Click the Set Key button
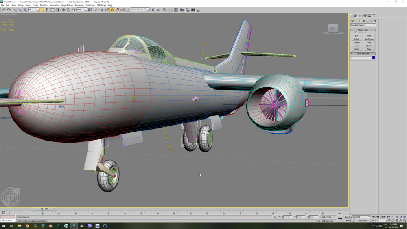This screenshot has height=229, width=407. click(348, 220)
